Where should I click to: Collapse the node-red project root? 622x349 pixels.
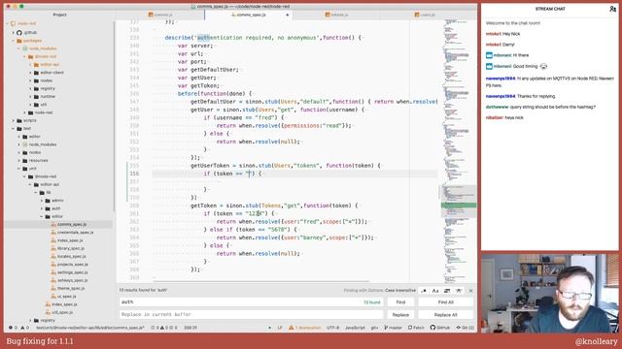(x=8, y=23)
